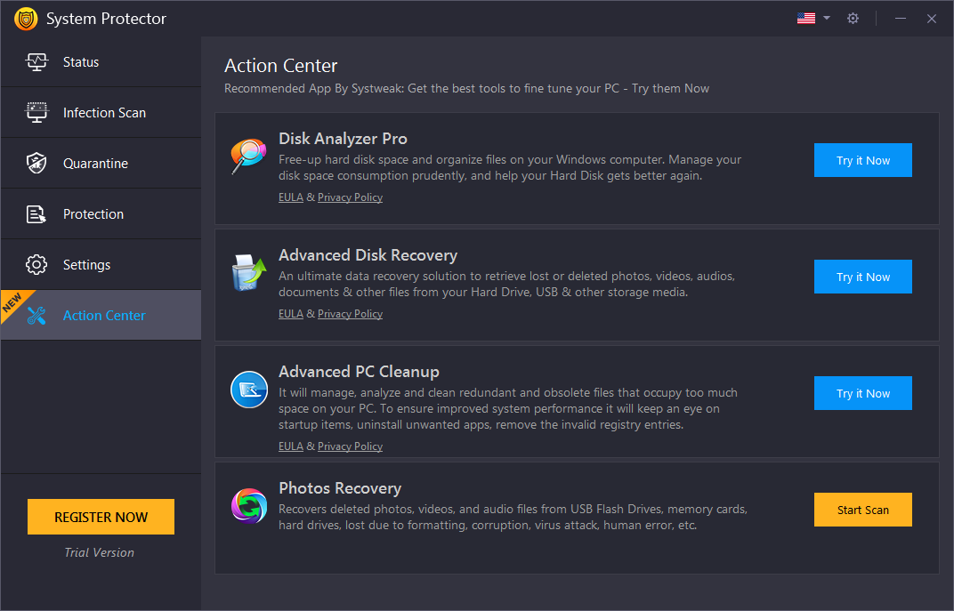
Task: Click the Quarantine shield icon
Action: tap(36, 163)
